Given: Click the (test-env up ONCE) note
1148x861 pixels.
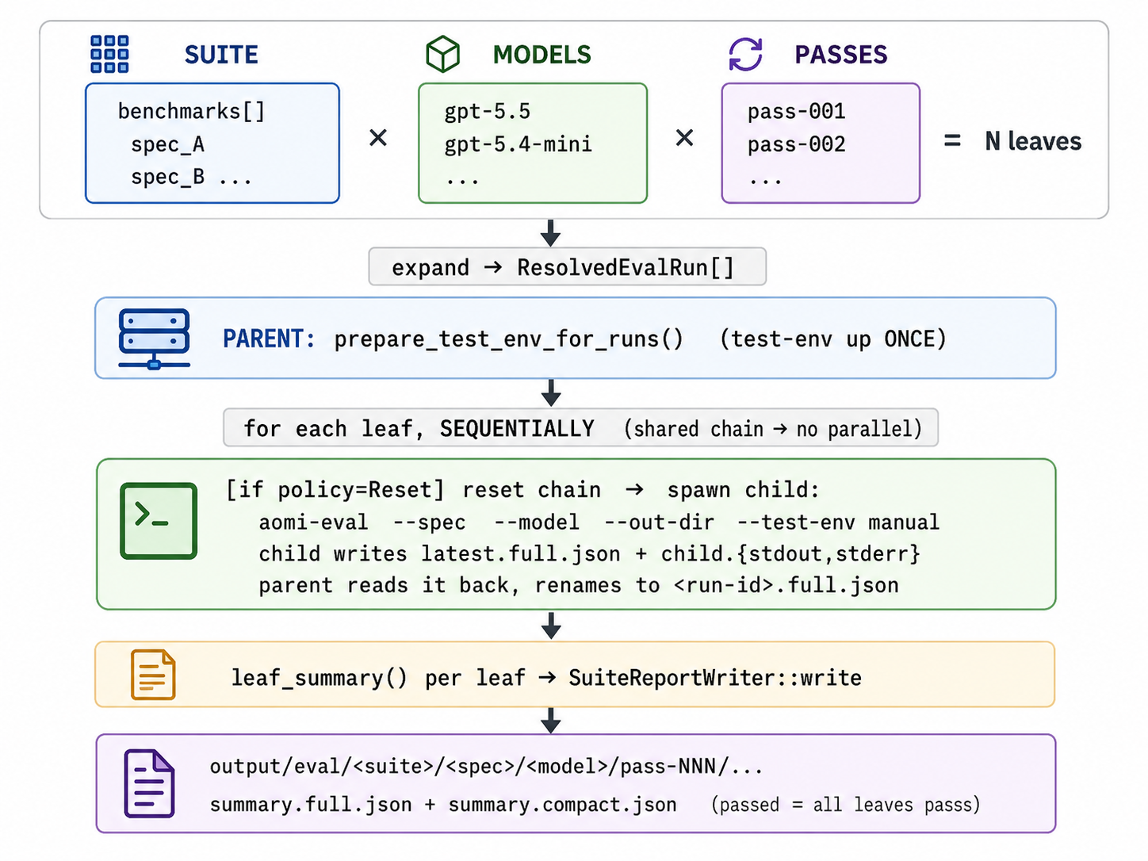Looking at the screenshot, I should (833, 339).
